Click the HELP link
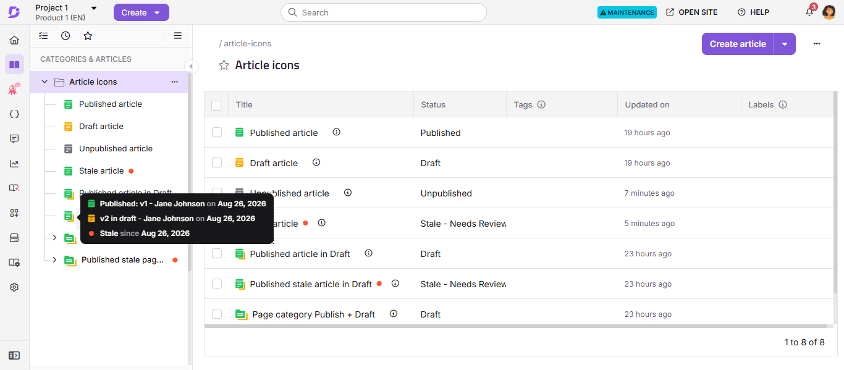 click(x=753, y=12)
